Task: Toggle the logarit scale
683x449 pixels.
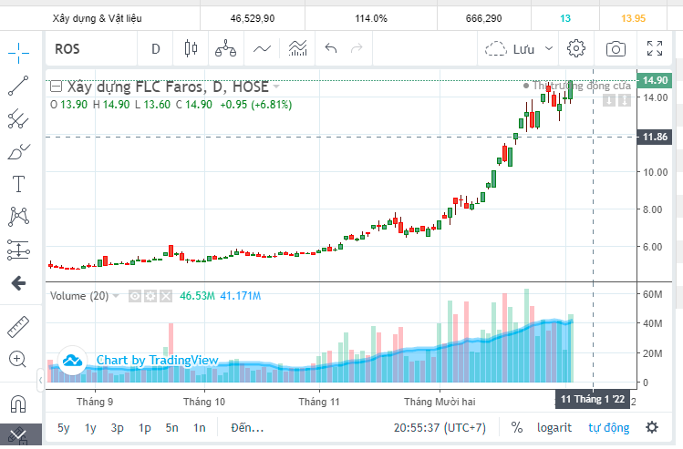Action: (554, 428)
